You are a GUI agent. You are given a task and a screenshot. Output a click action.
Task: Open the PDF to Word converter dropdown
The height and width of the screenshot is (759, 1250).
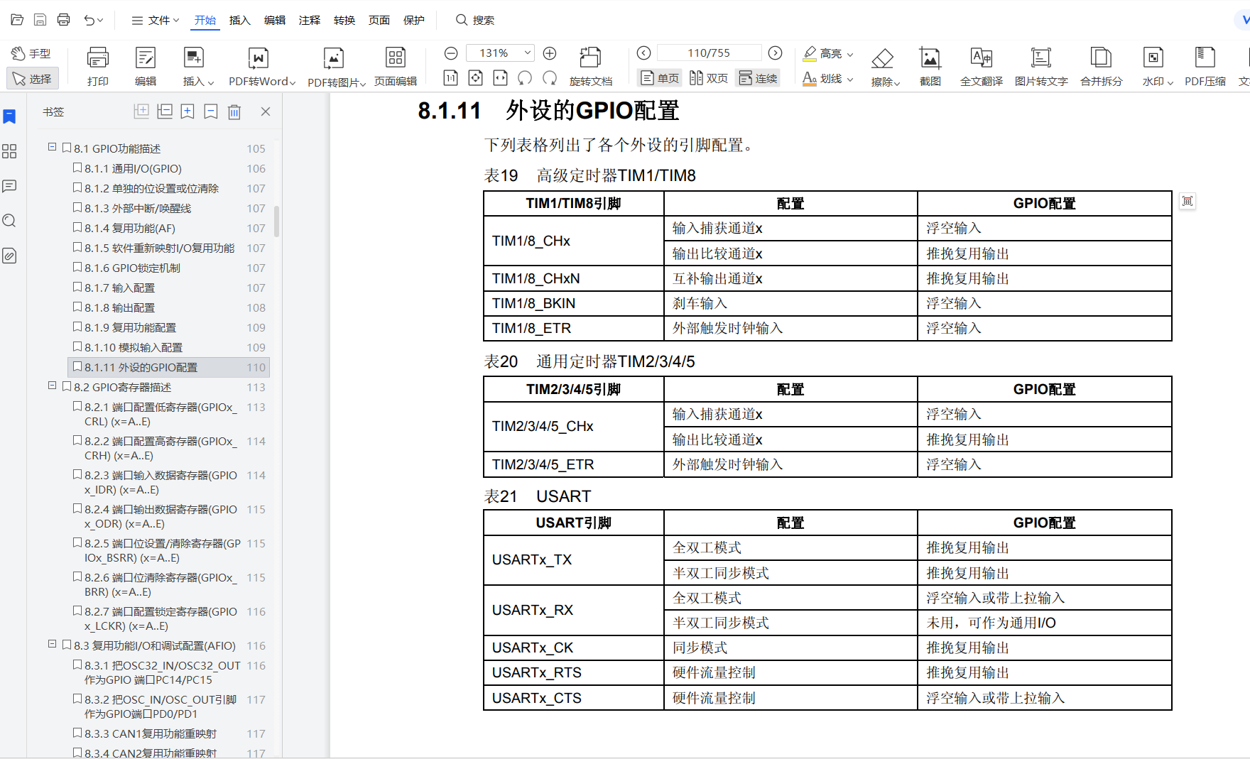click(x=262, y=67)
